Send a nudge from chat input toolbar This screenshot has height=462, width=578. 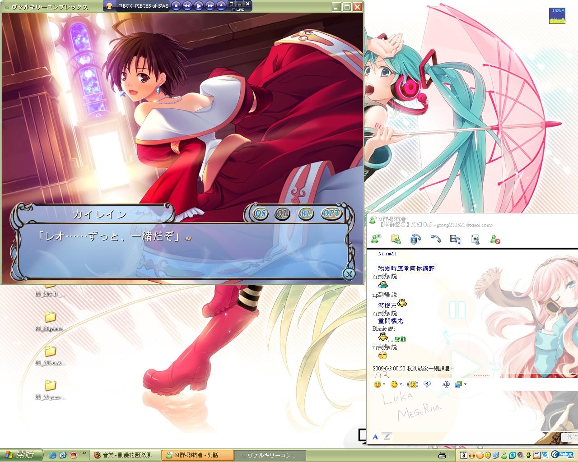coord(412,384)
